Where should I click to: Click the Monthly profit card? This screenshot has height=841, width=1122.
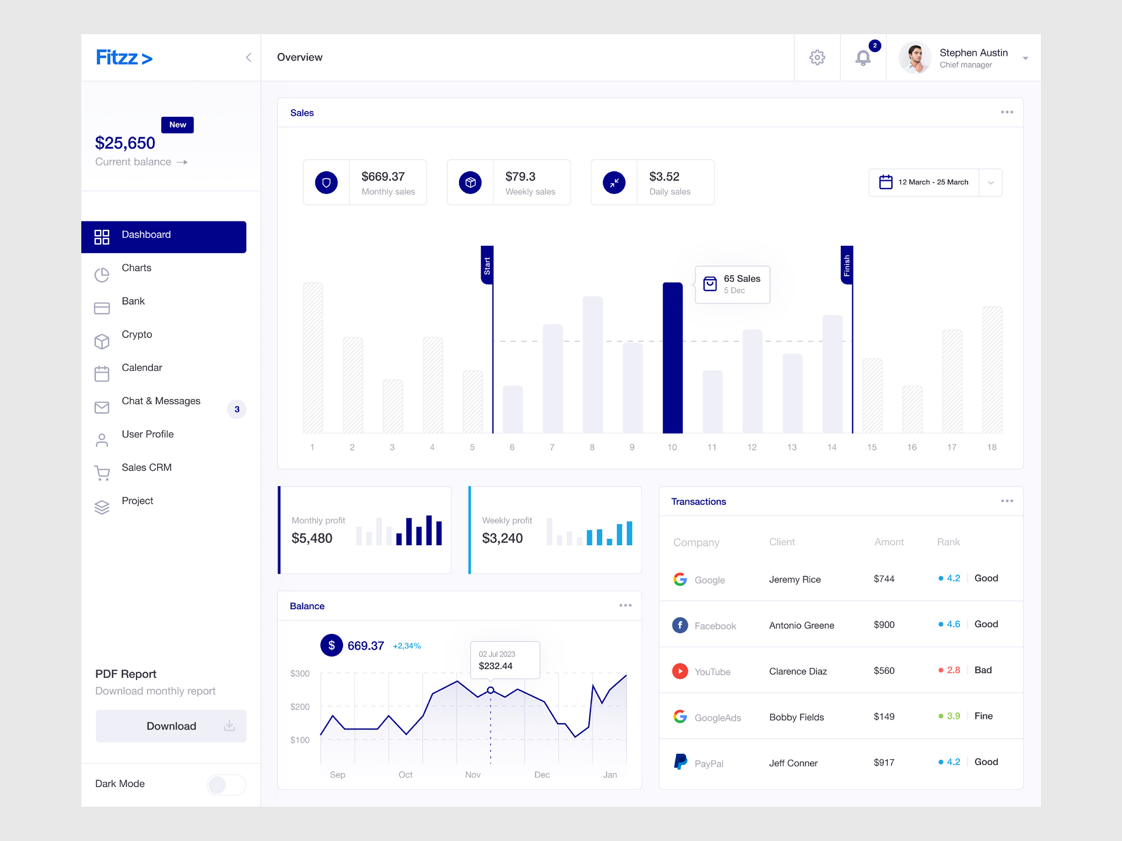click(364, 530)
